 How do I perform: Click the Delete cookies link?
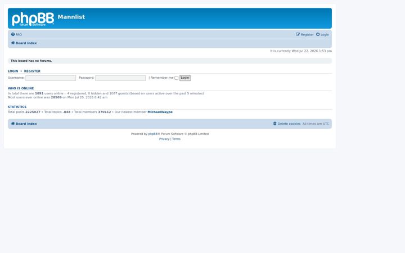(x=289, y=124)
